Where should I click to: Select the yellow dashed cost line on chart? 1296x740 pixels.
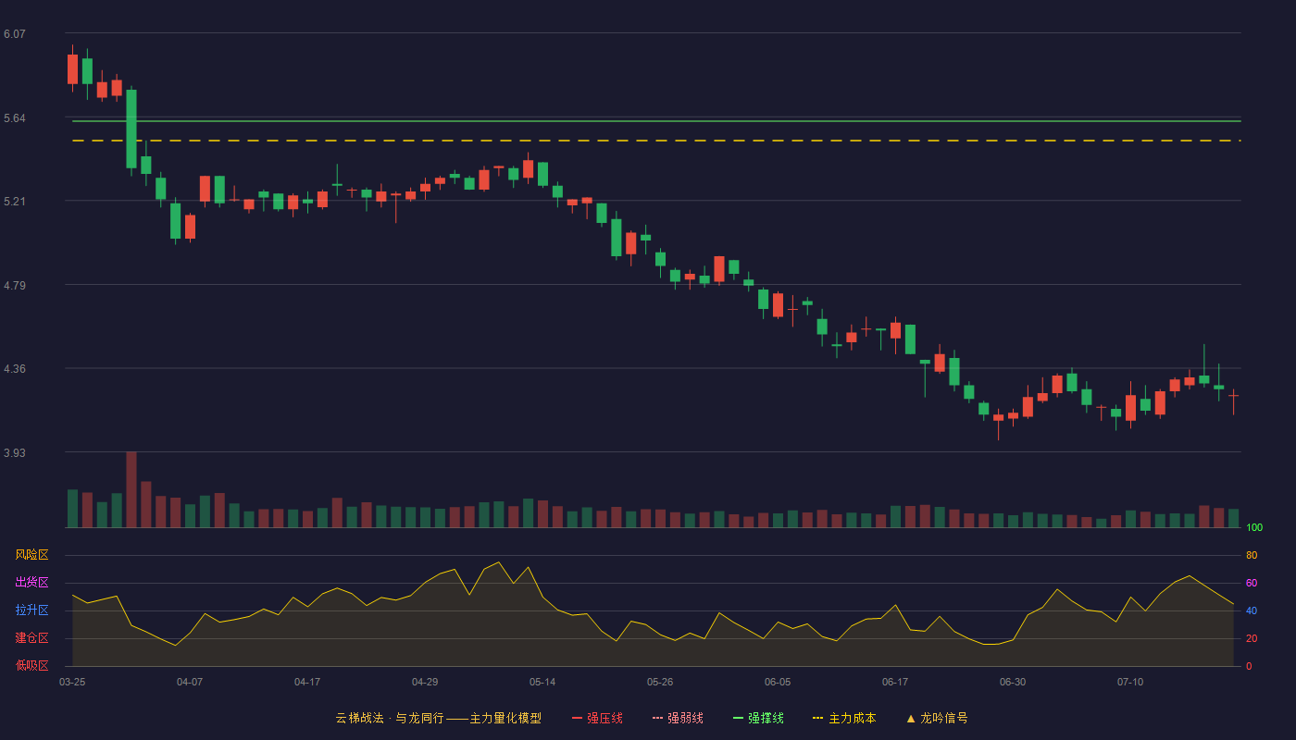pos(656,141)
